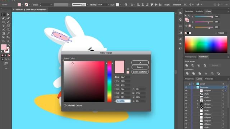Screen dimensions: 230x129
Task: Click the Stroke link in control bar
Action: 35,5
